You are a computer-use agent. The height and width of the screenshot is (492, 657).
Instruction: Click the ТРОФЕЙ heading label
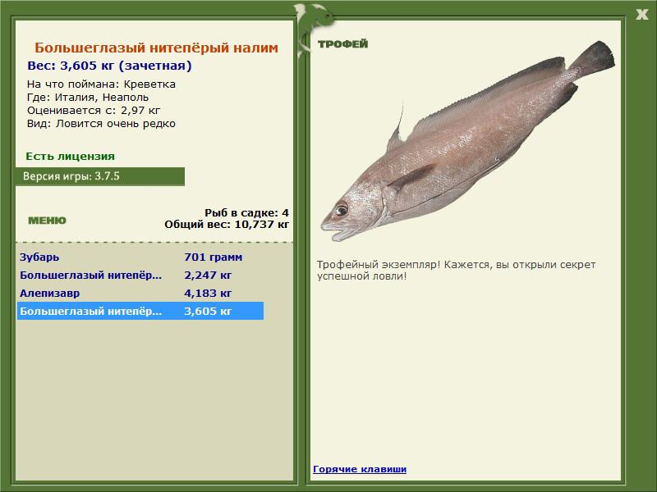[342, 44]
